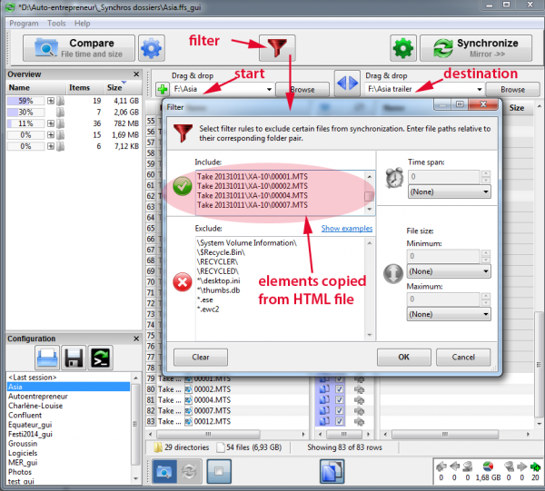Viewport: 545px width, 491px height.
Task: Open Minimum file size unit dropdown
Action: coord(449,271)
